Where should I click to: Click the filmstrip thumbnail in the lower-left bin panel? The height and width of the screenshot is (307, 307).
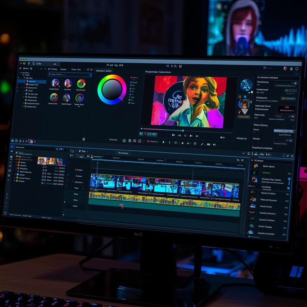click(x=52, y=161)
